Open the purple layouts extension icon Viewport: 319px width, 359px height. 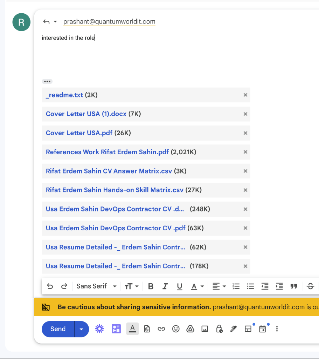click(x=116, y=329)
